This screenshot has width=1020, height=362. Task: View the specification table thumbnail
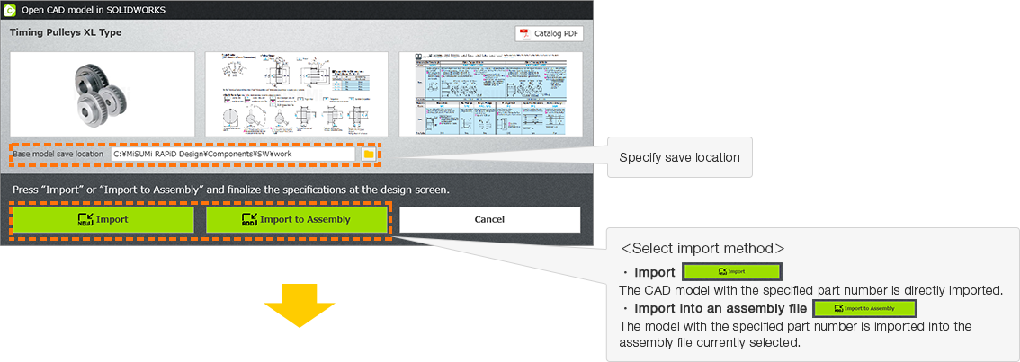coord(490,93)
